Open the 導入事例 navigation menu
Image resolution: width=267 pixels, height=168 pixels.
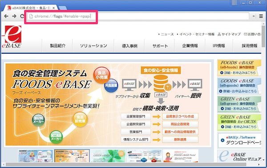pos(129,46)
